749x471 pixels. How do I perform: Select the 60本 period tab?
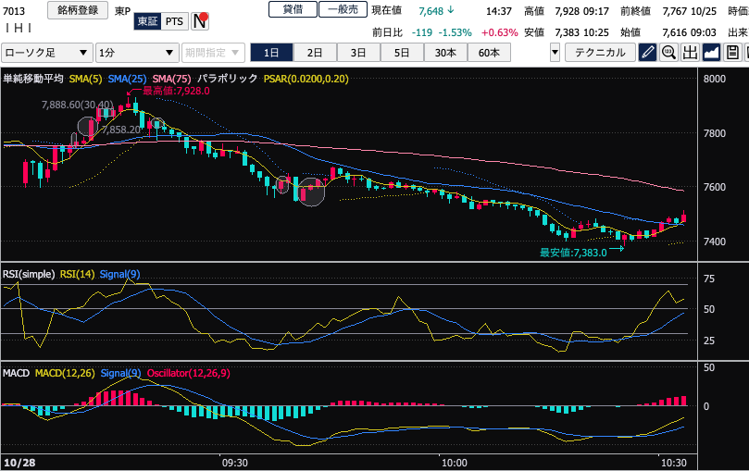489,53
